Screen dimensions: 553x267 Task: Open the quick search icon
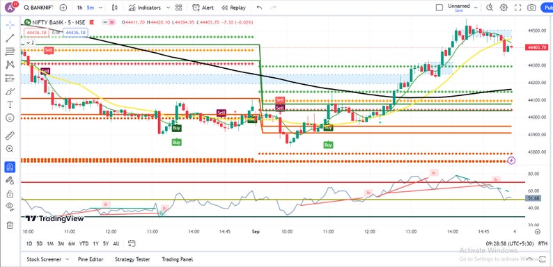coord(490,8)
